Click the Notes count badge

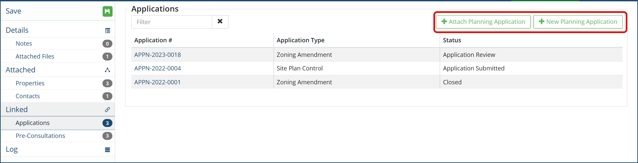point(107,44)
